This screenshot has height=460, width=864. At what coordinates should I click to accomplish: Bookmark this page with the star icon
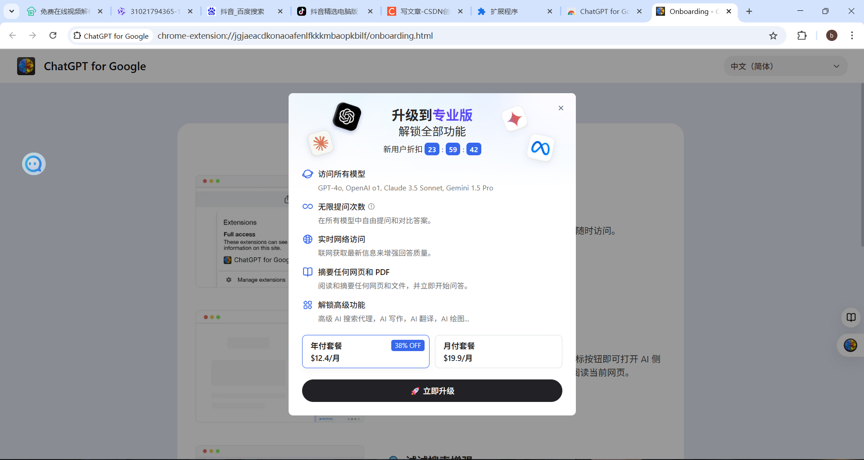pos(773,36)
